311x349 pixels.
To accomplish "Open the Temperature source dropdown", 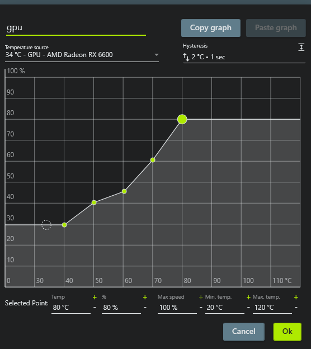I will pyautogui.click(x=82, y=55).
